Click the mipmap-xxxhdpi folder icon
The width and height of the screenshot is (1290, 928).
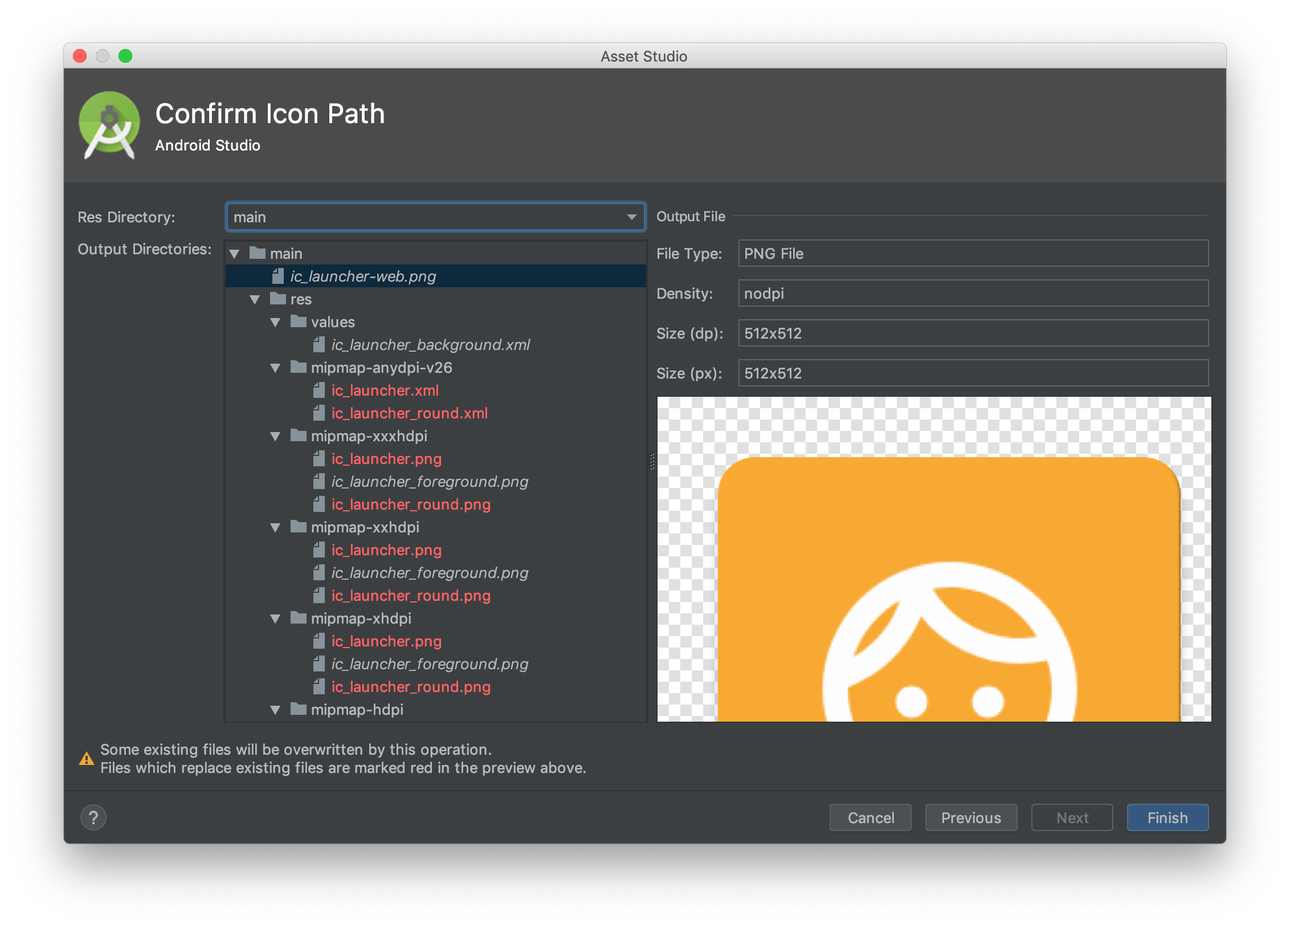(298, 435)
